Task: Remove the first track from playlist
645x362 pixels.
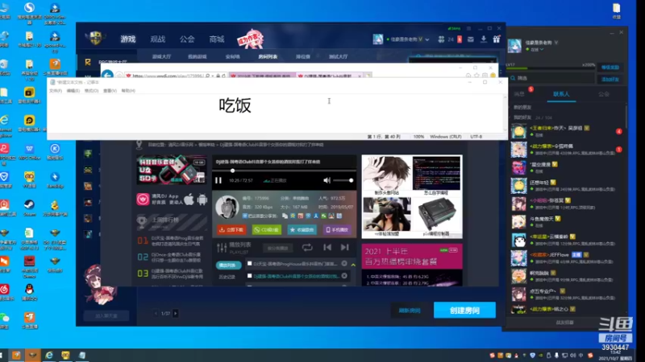Action: tap(344, 264)
